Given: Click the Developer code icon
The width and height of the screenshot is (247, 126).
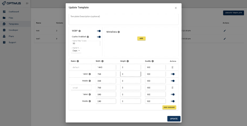Looking at the screenshot, I should [x=4, y=30].
